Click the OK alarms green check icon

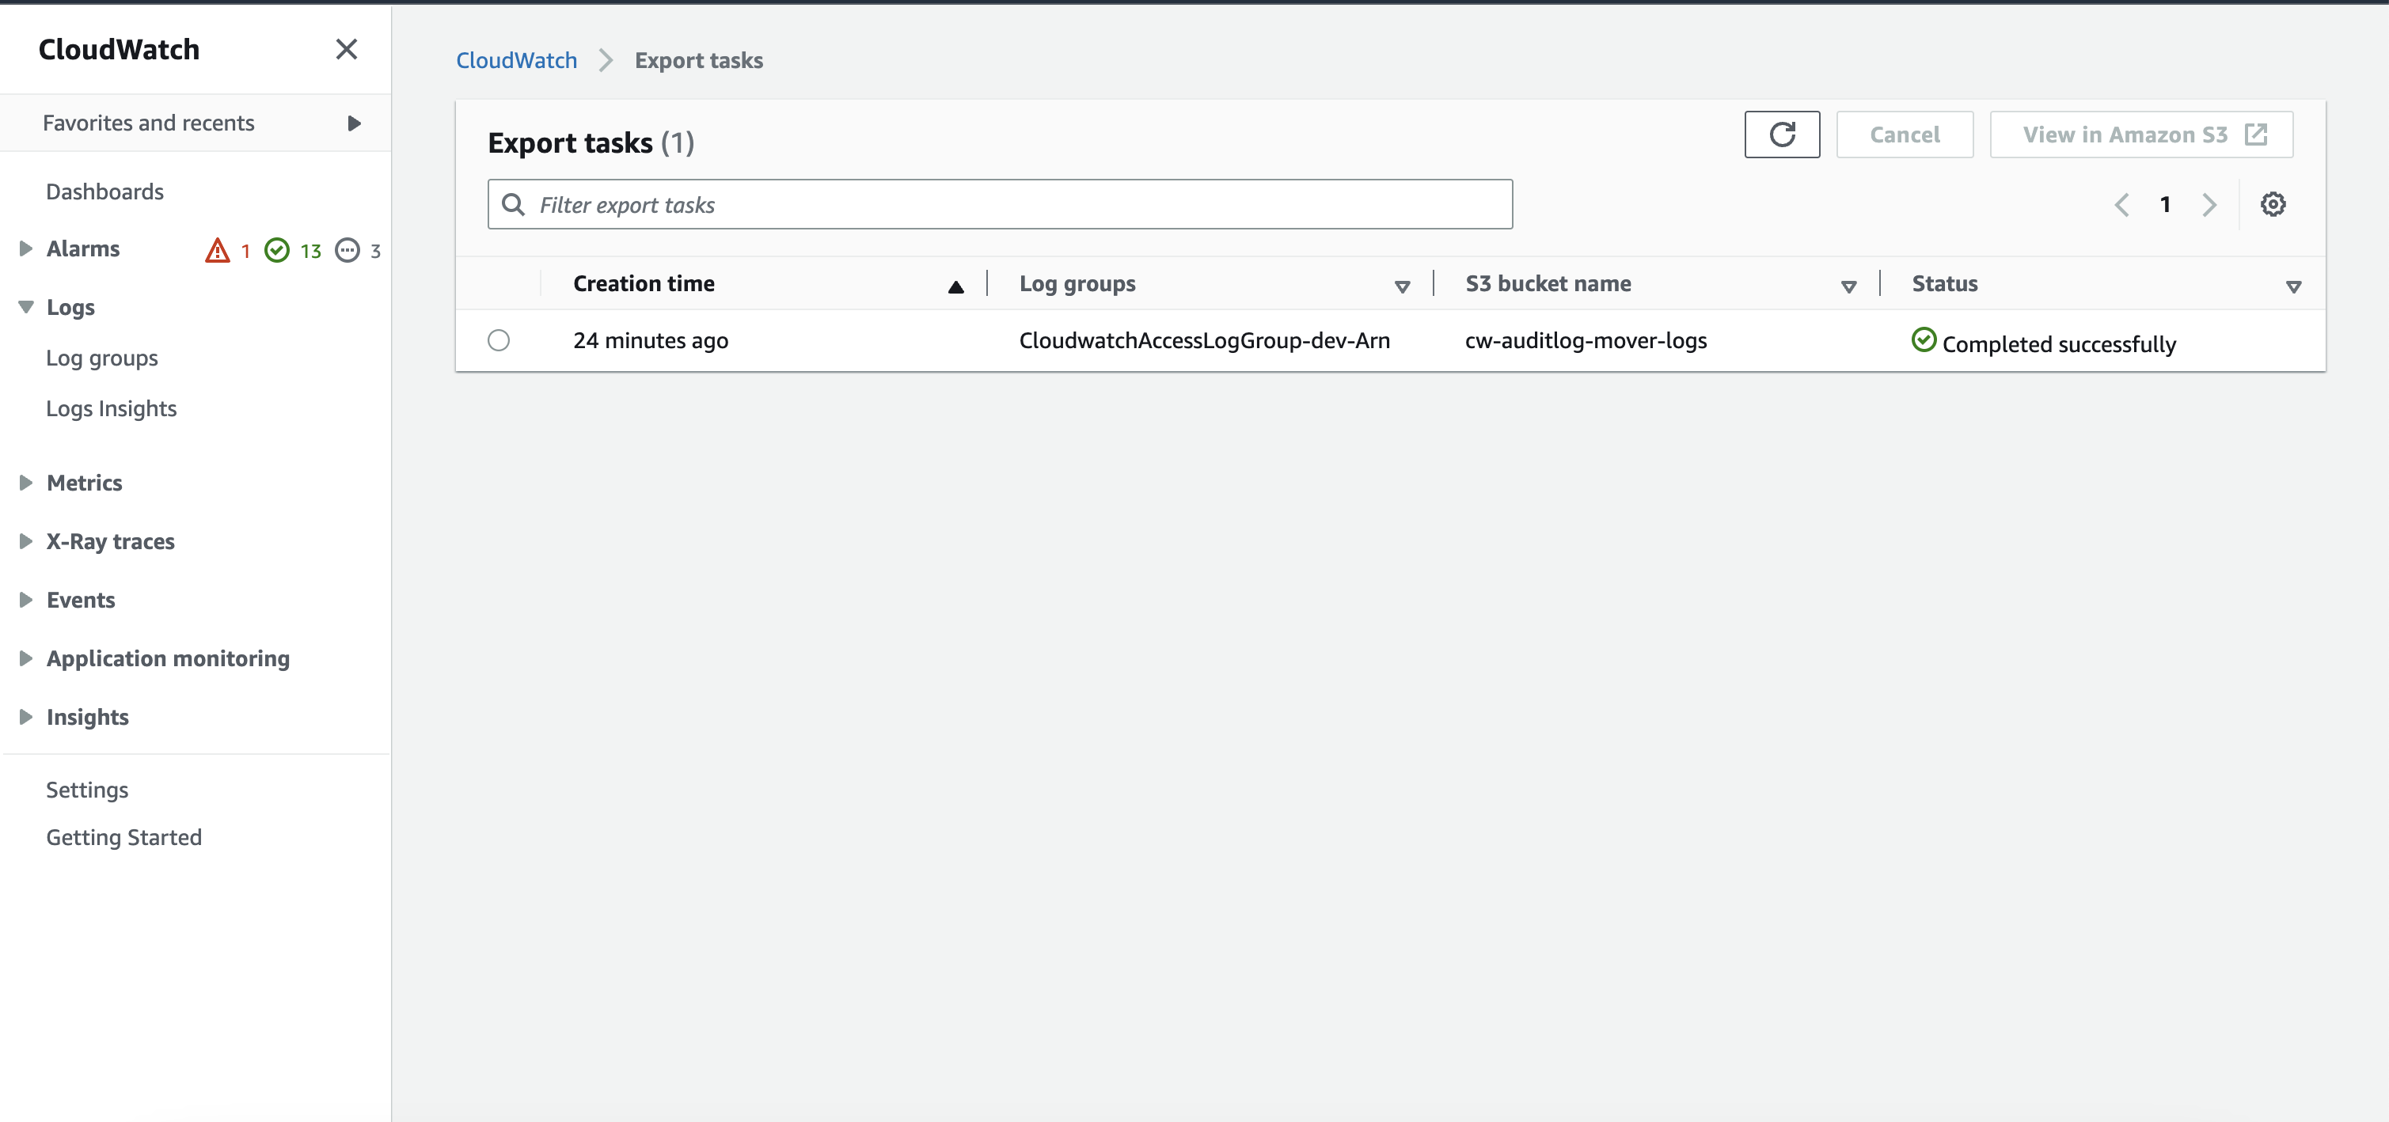tap(276, 250)
